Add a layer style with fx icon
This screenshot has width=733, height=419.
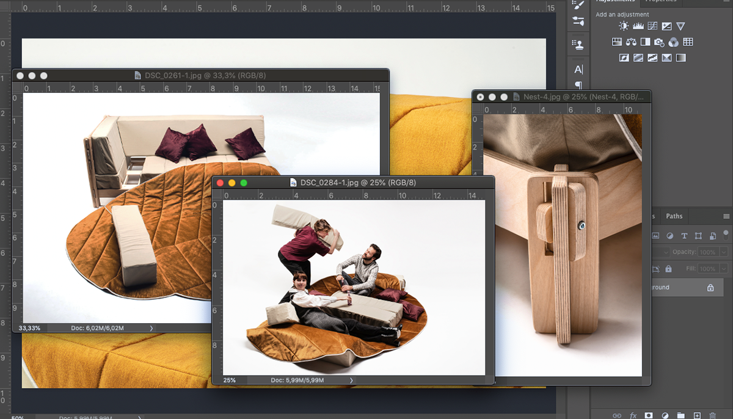click(633, 415)
